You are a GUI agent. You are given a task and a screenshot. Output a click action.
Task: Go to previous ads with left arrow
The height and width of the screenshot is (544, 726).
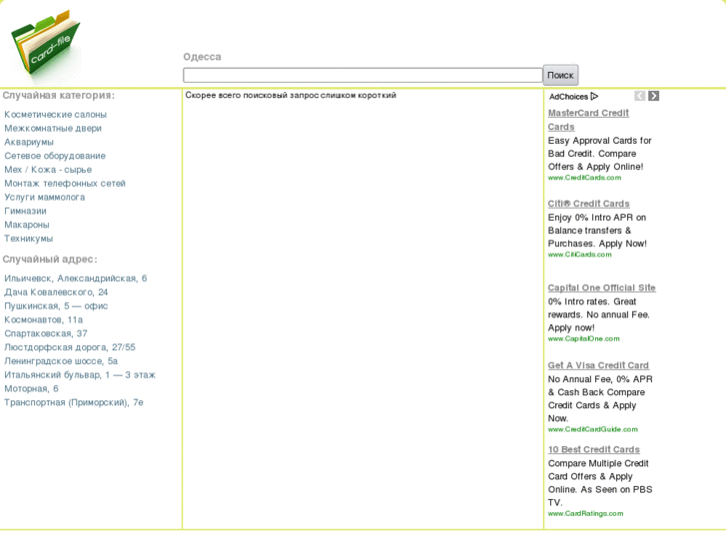pos(640,96)
